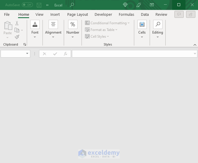Expand Quick Access Toolbar overflow chevrons
This screenshot has width=198, height=163.
(x=47, y=5)
